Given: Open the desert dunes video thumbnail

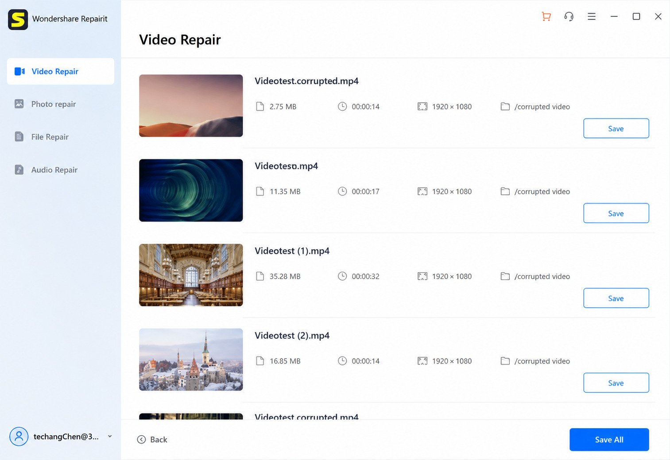Looking at the screenshot, I should click(191, 106).
